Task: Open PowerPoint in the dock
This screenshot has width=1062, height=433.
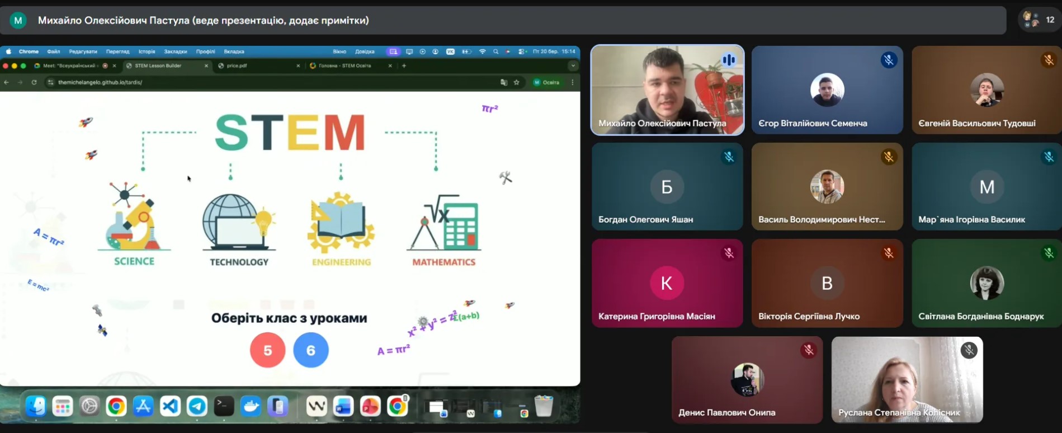Action: [x=370, y=406]
